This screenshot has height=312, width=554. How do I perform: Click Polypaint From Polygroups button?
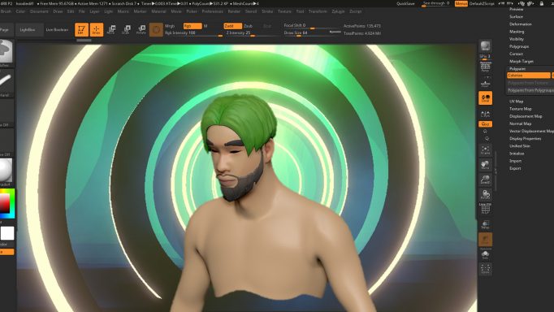pos(530,90)
